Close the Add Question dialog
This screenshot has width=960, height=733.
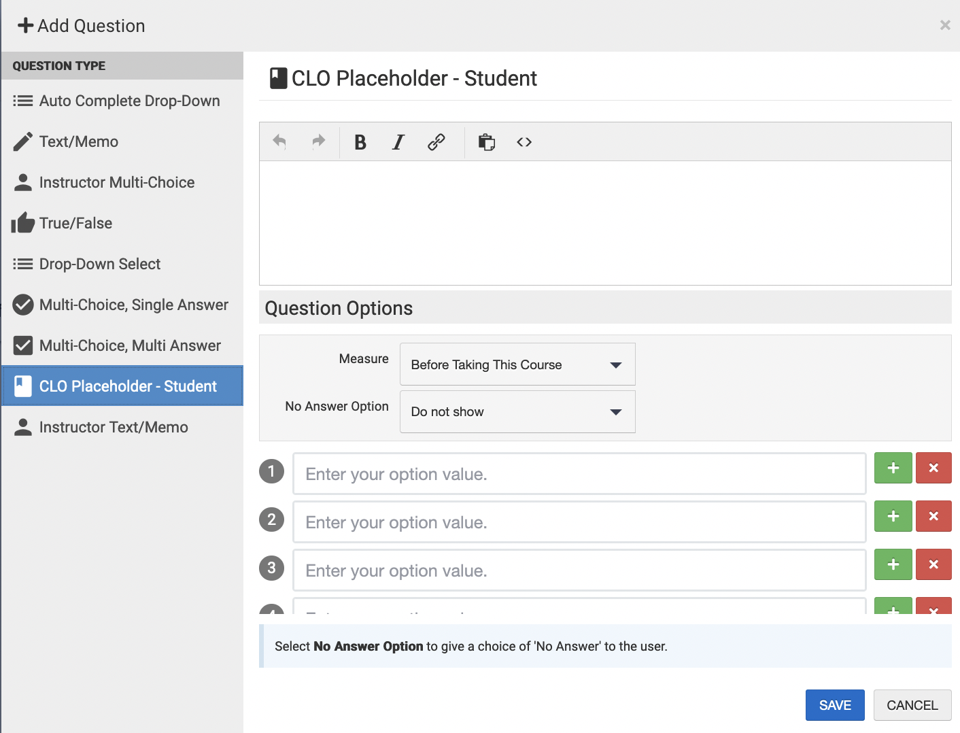click(945, 25)
